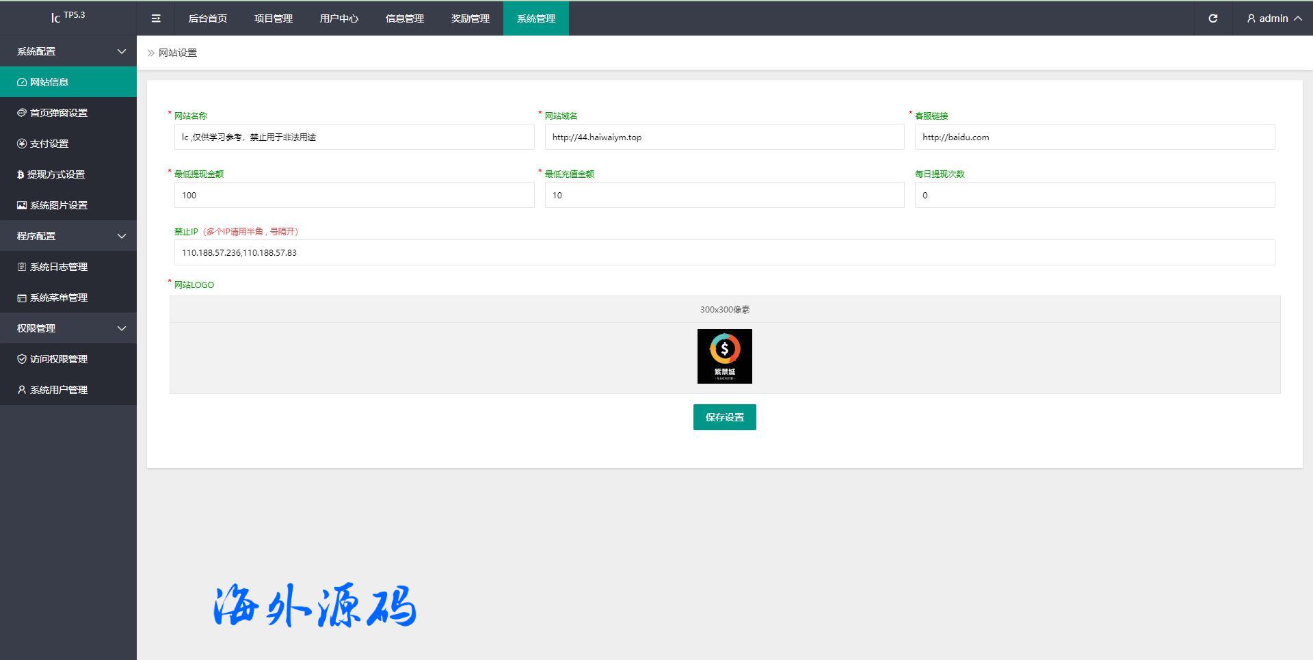Viewport: 1313px width, 660px height.
Task: Select 网站信息 in the sidebar
Action: coord(49,82)
